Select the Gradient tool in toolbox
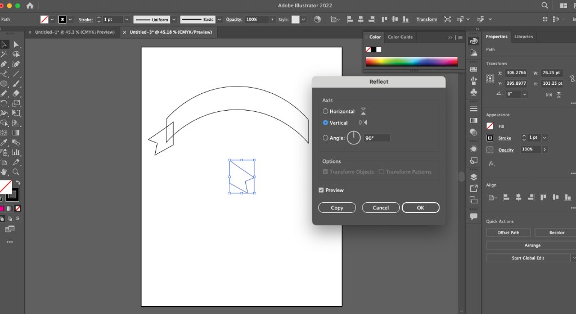Screen dimensions: 576x314 (x=16, y=133)
